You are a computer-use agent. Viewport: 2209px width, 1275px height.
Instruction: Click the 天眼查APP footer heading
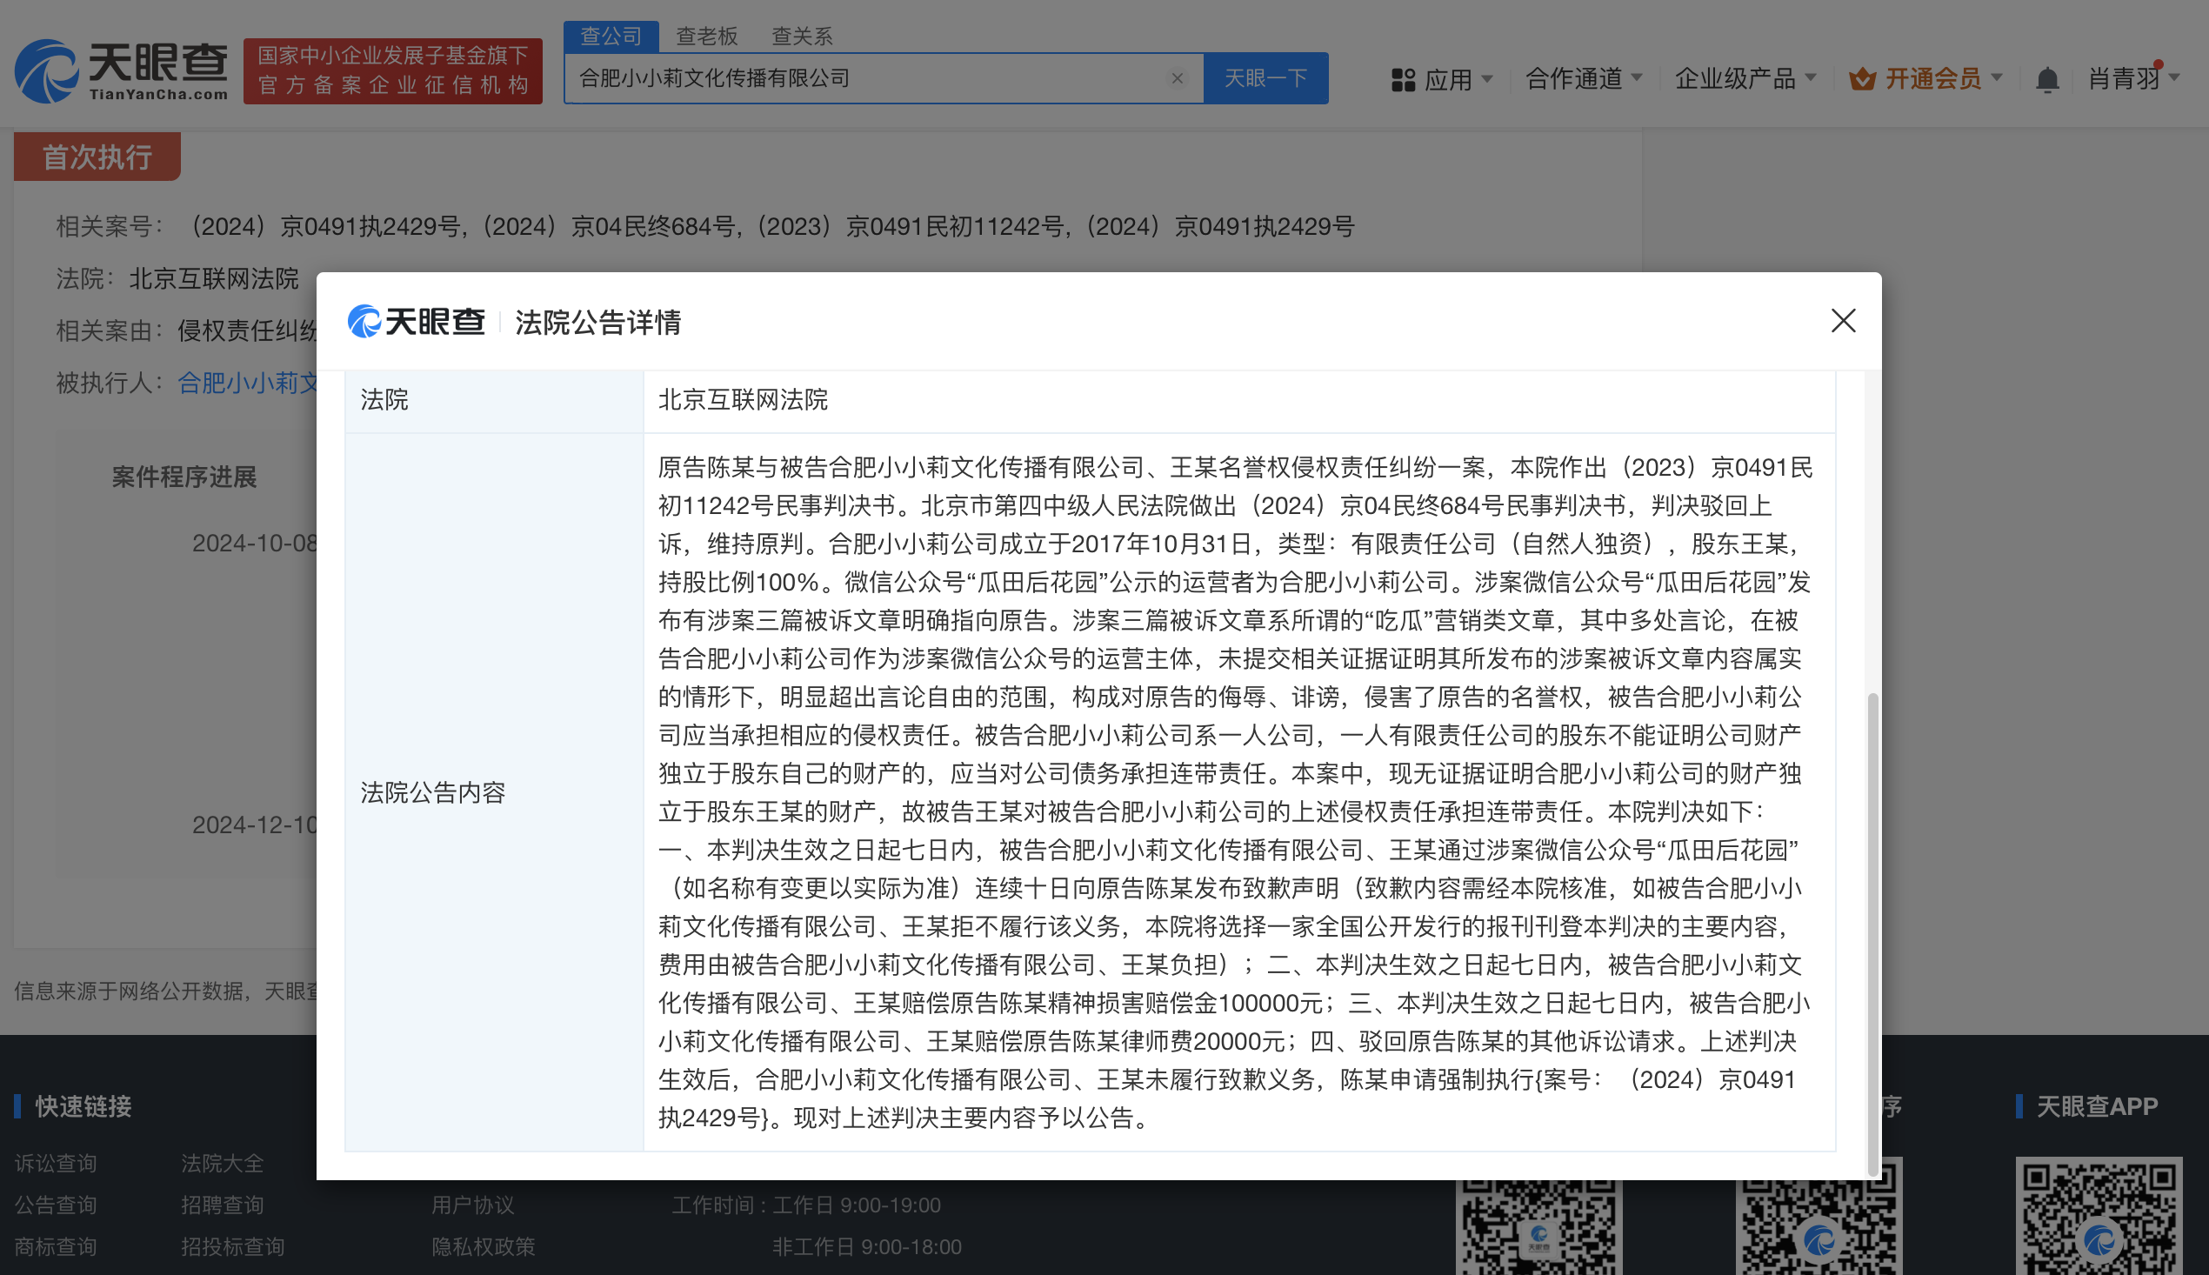(2097, 1106)
